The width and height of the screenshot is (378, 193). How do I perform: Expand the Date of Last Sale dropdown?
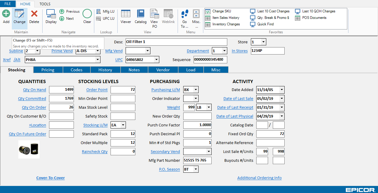[281, 99]
